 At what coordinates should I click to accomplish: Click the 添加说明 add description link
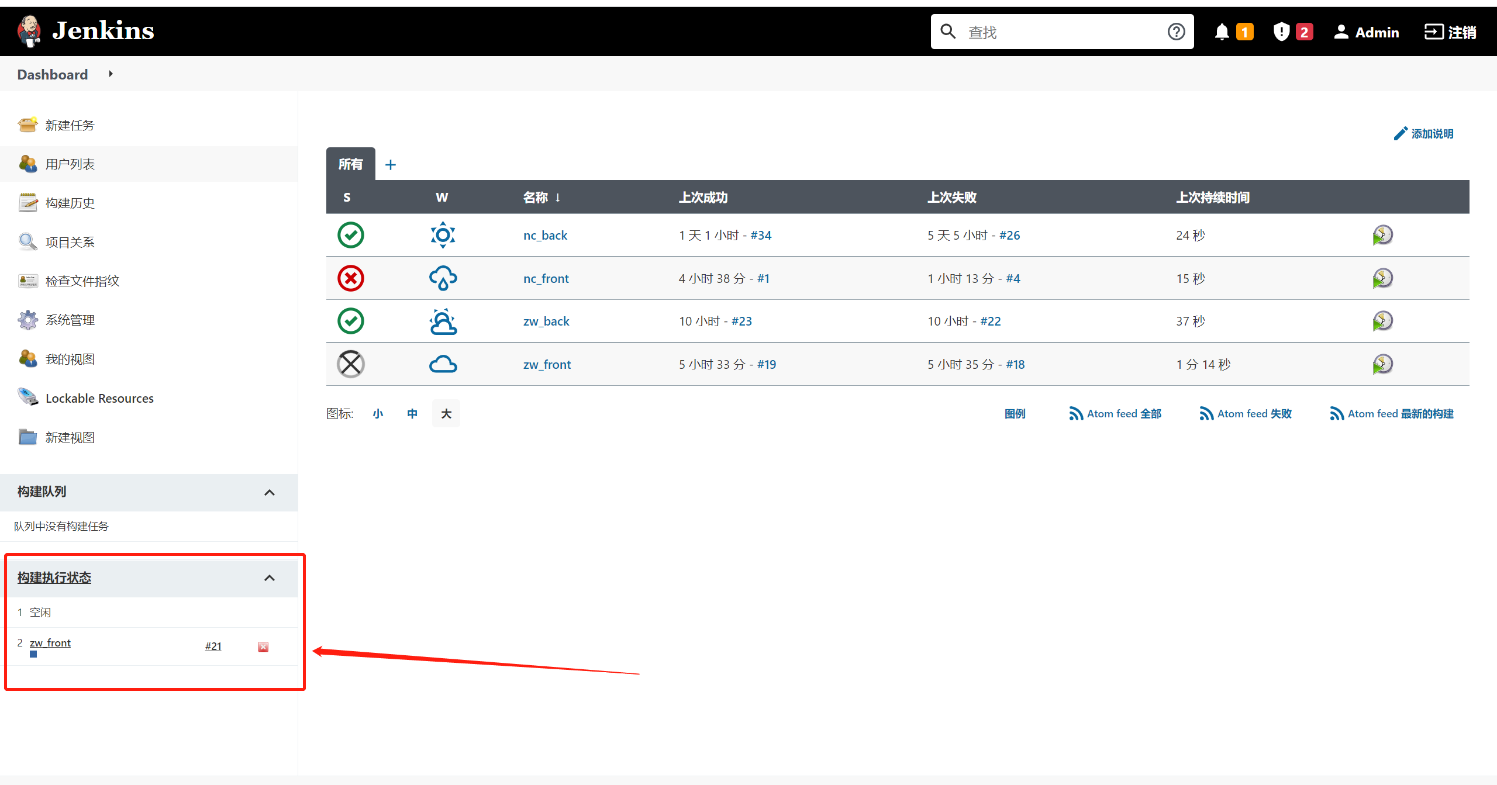[1432, 133]
